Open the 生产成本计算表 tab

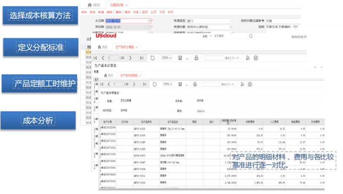(124, 47)
